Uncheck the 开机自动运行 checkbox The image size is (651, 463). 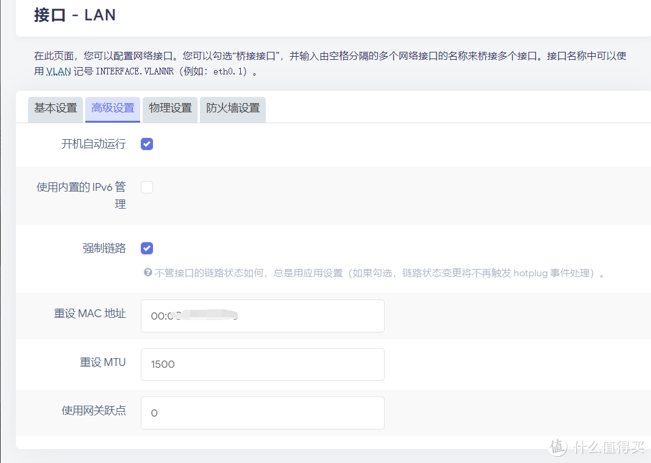tap(146, 144)
